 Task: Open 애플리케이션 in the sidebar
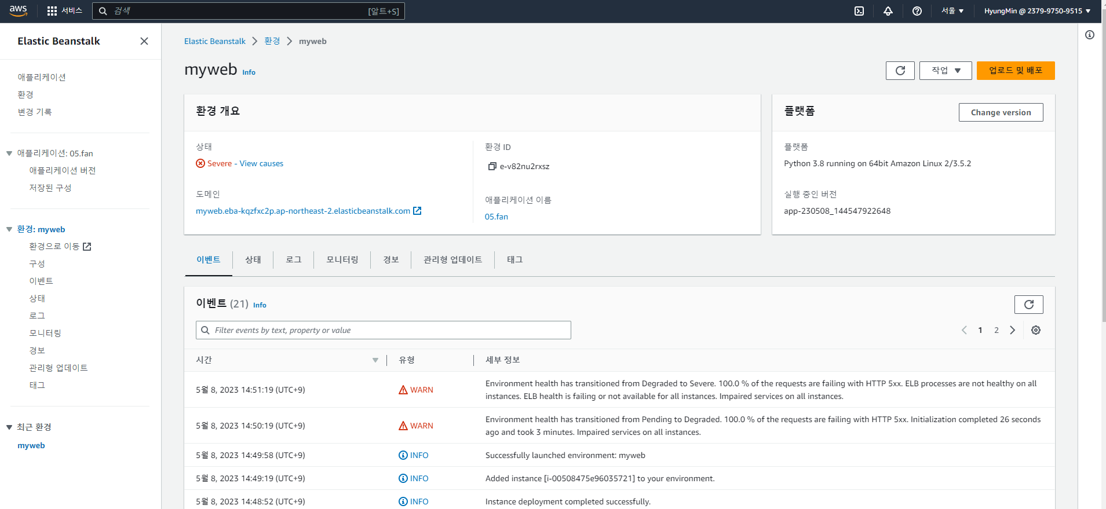pos(42,77)
